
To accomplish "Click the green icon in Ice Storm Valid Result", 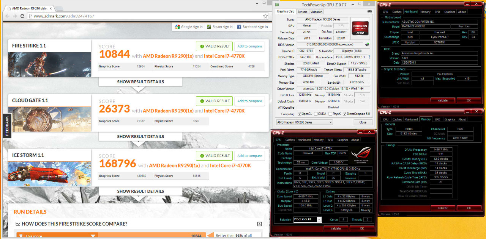I will [202, 156].
